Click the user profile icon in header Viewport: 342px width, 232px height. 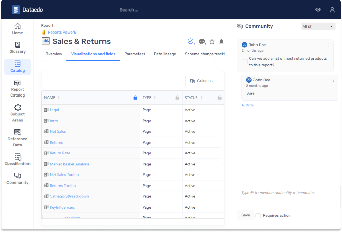click(332, 10)
